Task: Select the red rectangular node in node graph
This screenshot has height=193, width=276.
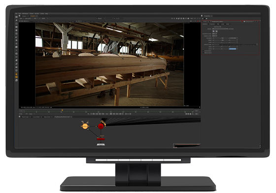Action: (101, 139)
